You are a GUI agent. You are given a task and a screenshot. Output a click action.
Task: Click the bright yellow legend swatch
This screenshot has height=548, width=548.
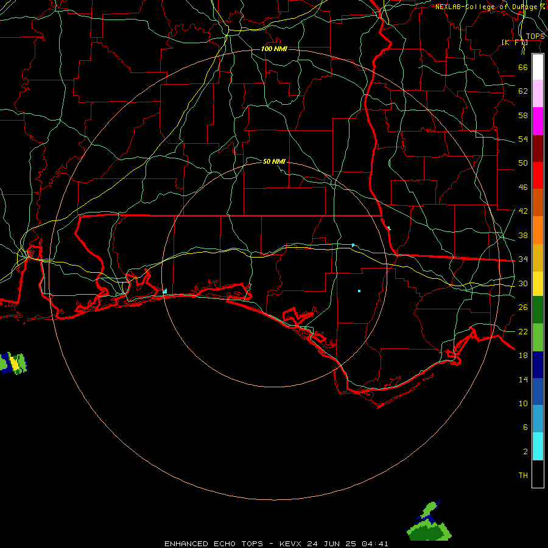pyautogui.click(x=538, y=284)
